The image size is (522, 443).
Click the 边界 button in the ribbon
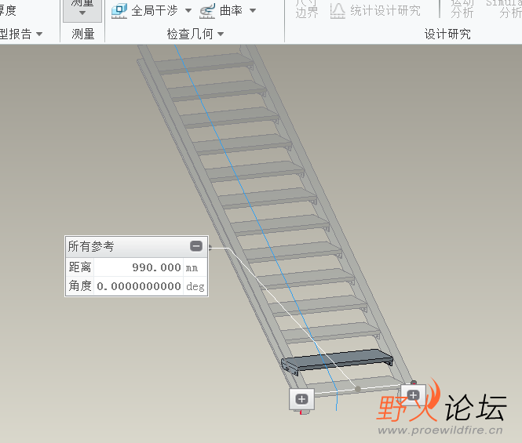[x=307, y=13]
